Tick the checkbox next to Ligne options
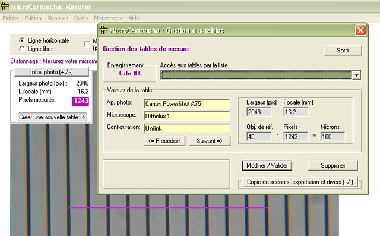Screen dimensions: 380x236 87,45
